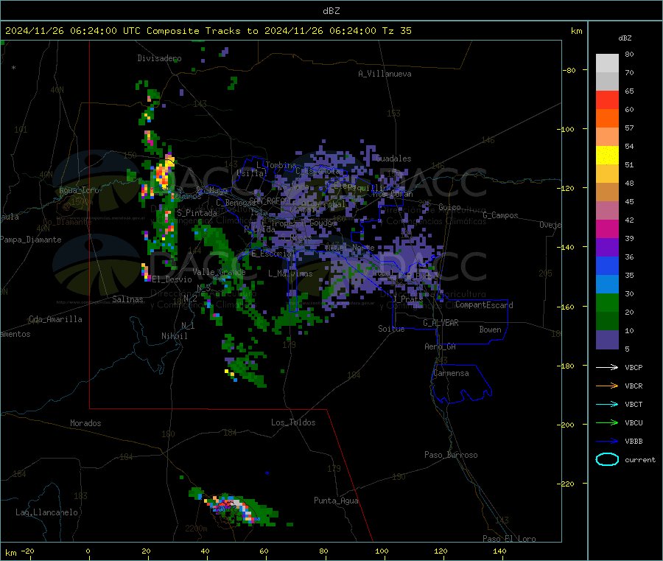Click the 'dBZ' label above color scale
The image size is (663, 561).
(x=625, y=38)
